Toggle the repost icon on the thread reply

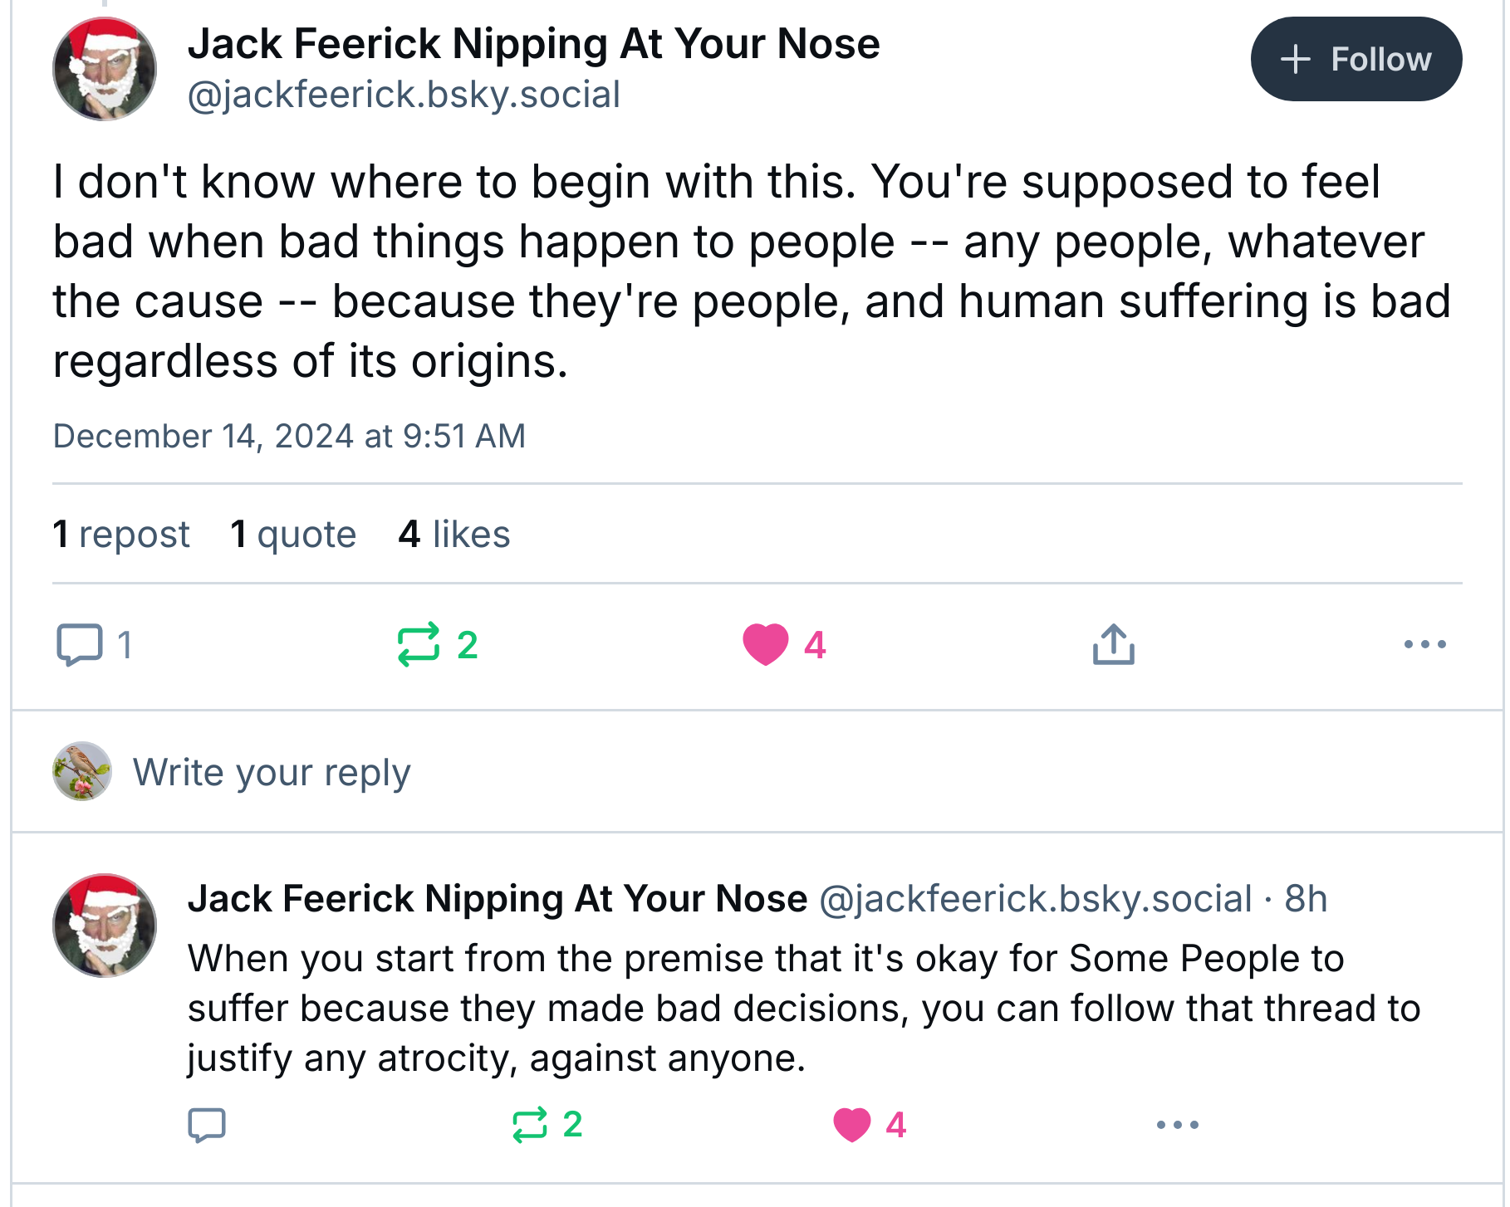tap(529, 1125)
